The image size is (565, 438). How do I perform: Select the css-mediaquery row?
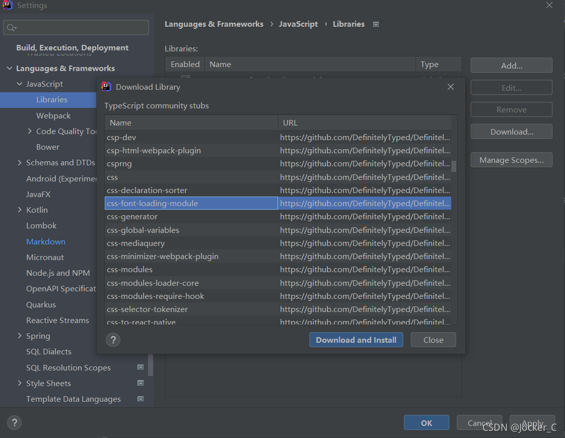[278, 243]
